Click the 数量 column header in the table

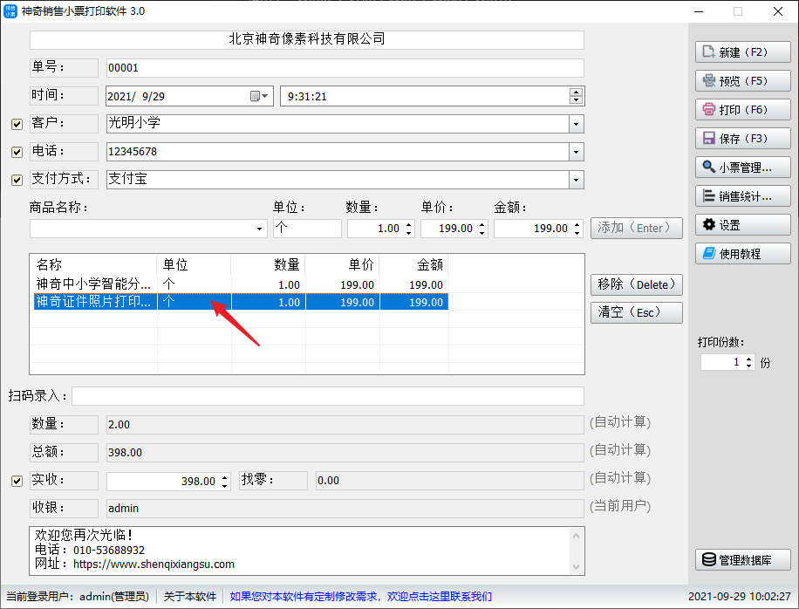click(269, 264)
